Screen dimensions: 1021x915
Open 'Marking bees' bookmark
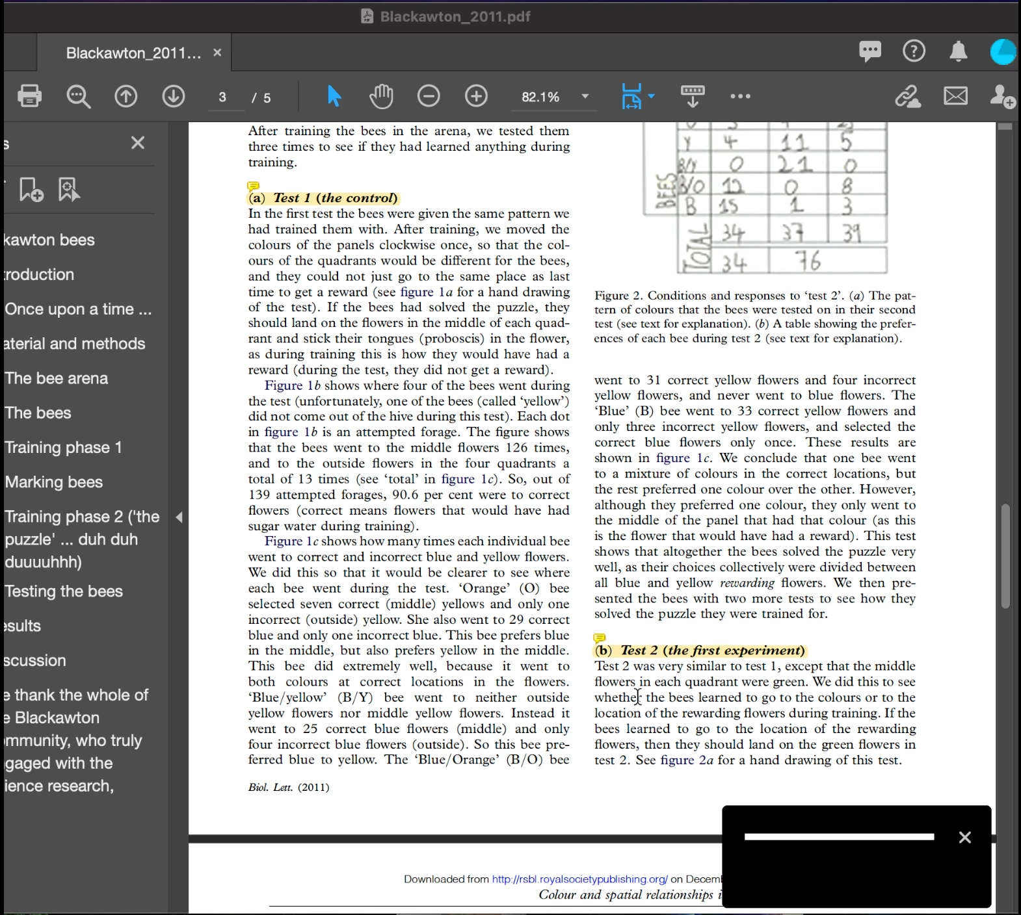pos(54,482)
